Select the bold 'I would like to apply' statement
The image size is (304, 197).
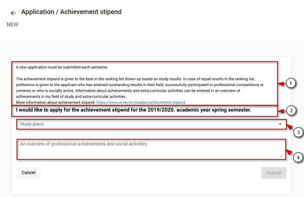click(x=133, y=110)
